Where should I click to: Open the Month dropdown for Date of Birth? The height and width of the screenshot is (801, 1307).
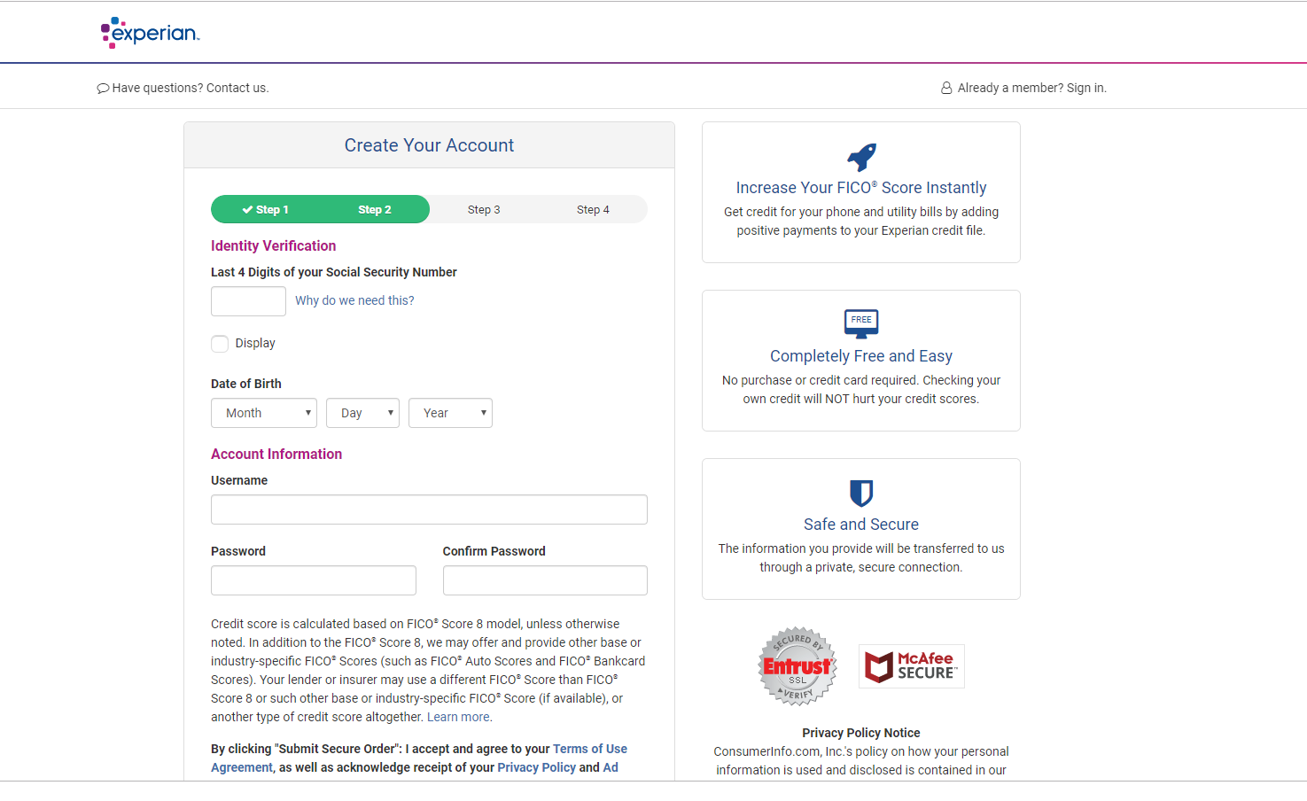click(x=264, y=413)
